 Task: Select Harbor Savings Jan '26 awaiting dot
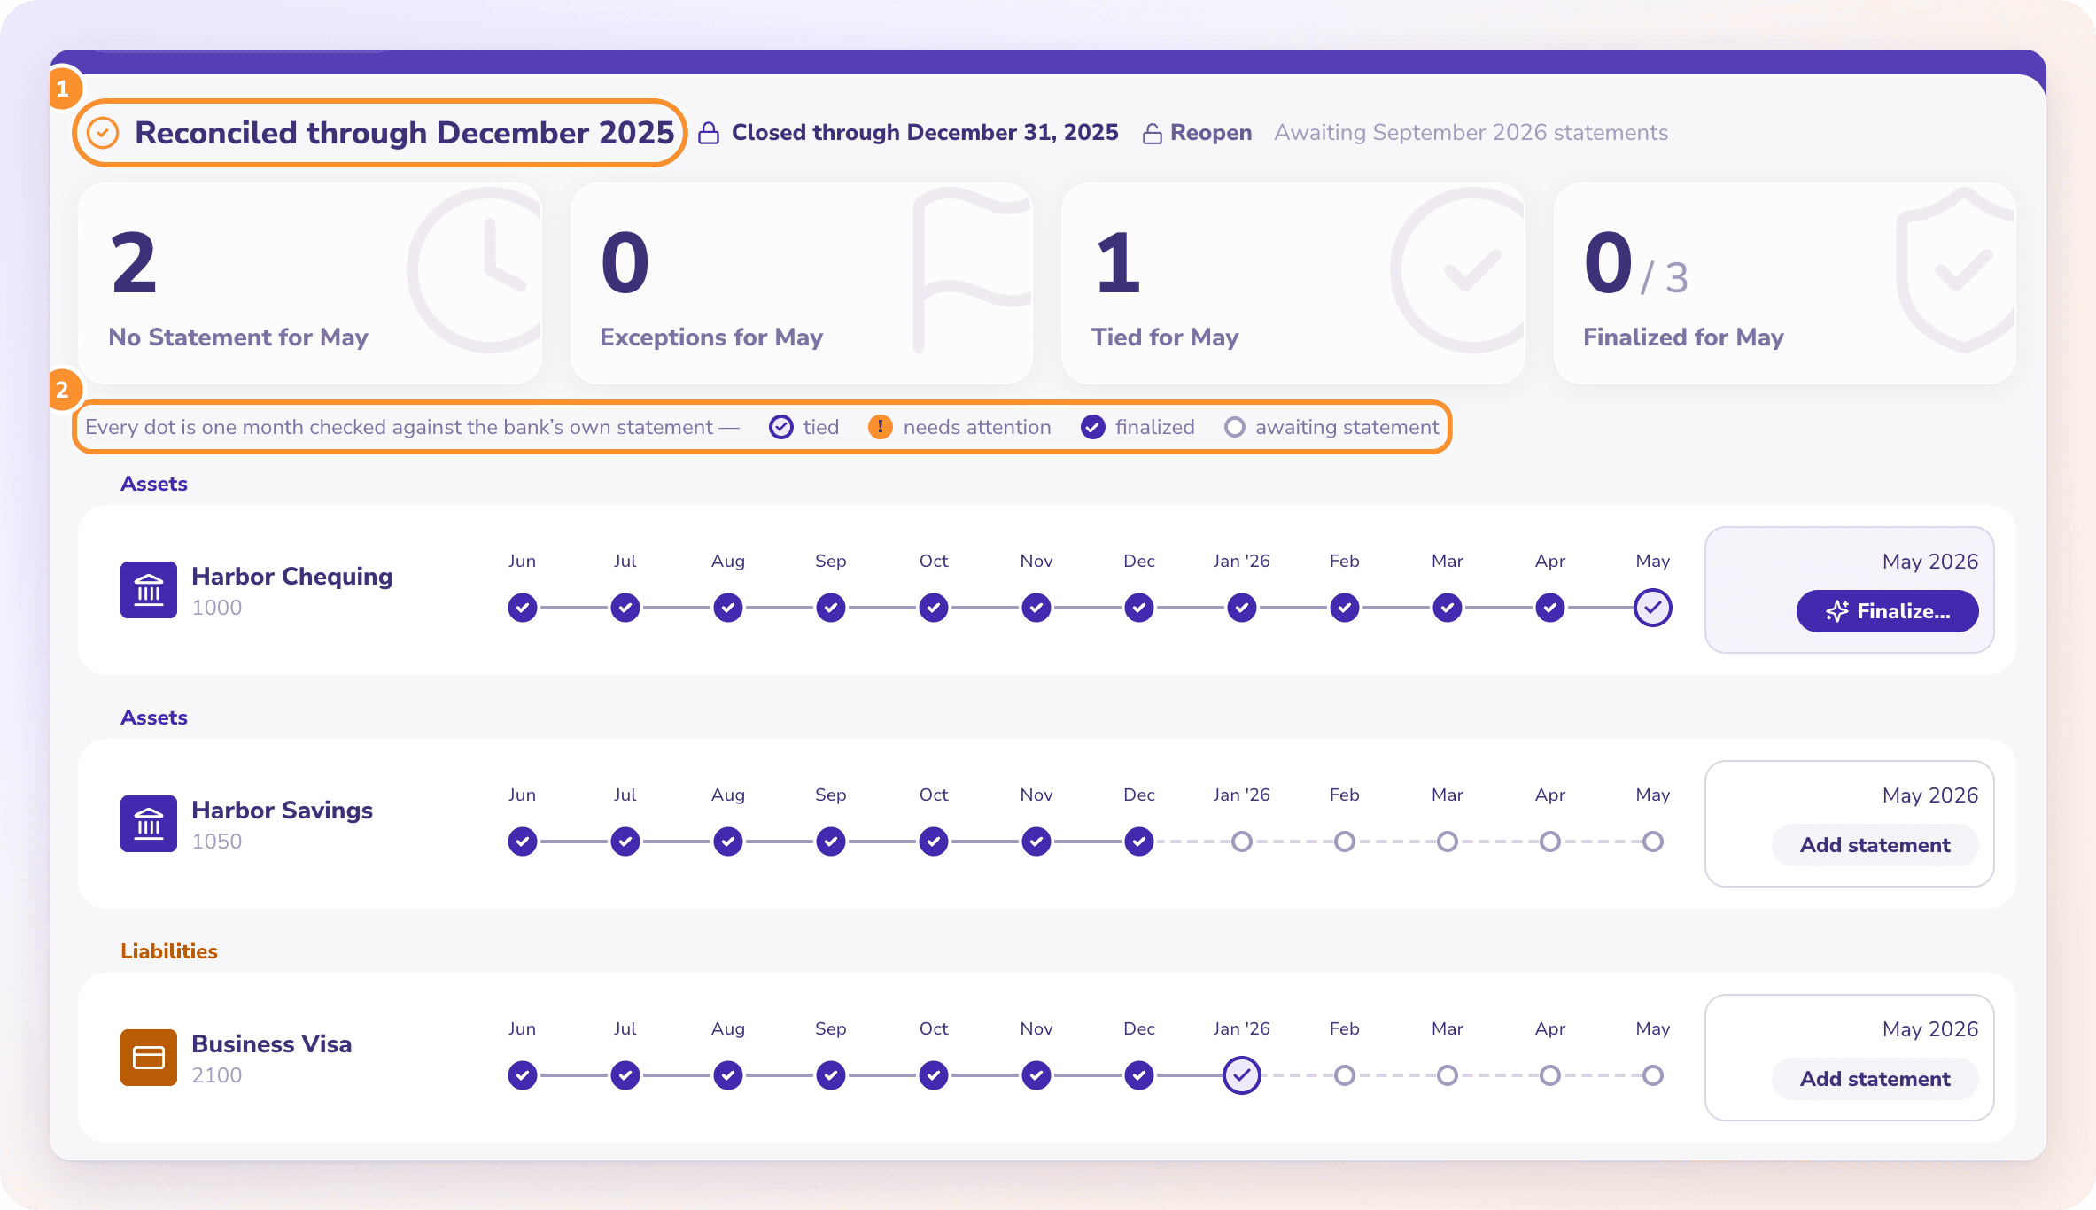(x=1242, y=842)
